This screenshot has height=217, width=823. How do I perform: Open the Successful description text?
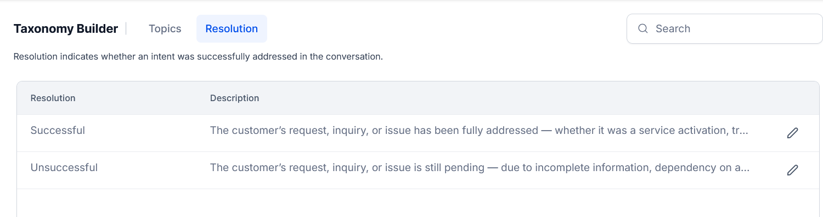coord(479,131)
